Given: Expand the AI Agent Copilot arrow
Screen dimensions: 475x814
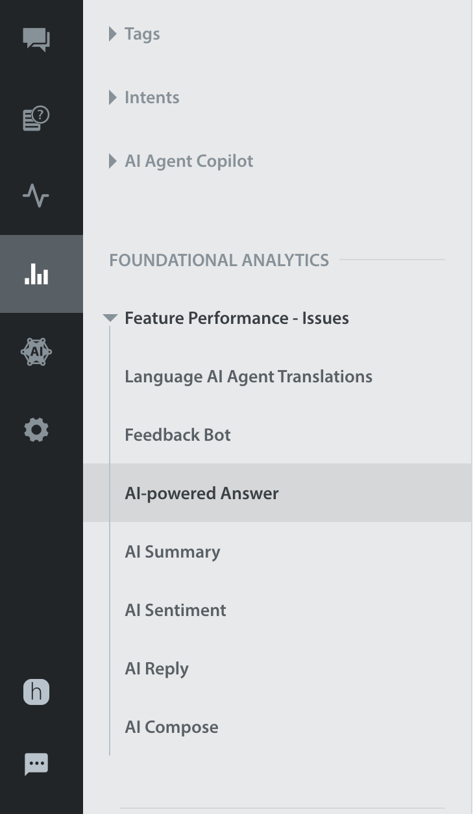Looking at the screenshot, I should (x=113, y=161).
